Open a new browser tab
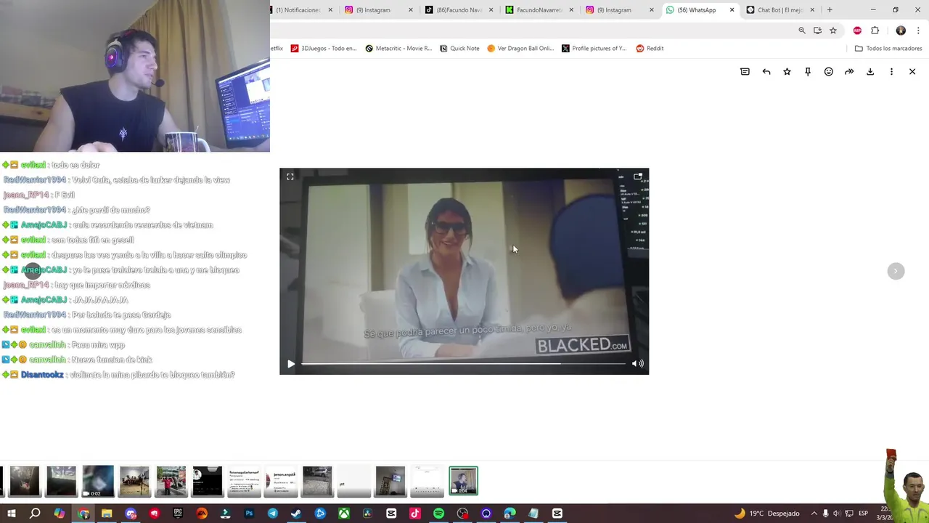This screenshot has width=929, height=523. 830,10
